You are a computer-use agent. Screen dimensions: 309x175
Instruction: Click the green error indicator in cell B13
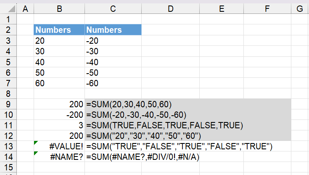pyautogui.click(x=36, y=143)
